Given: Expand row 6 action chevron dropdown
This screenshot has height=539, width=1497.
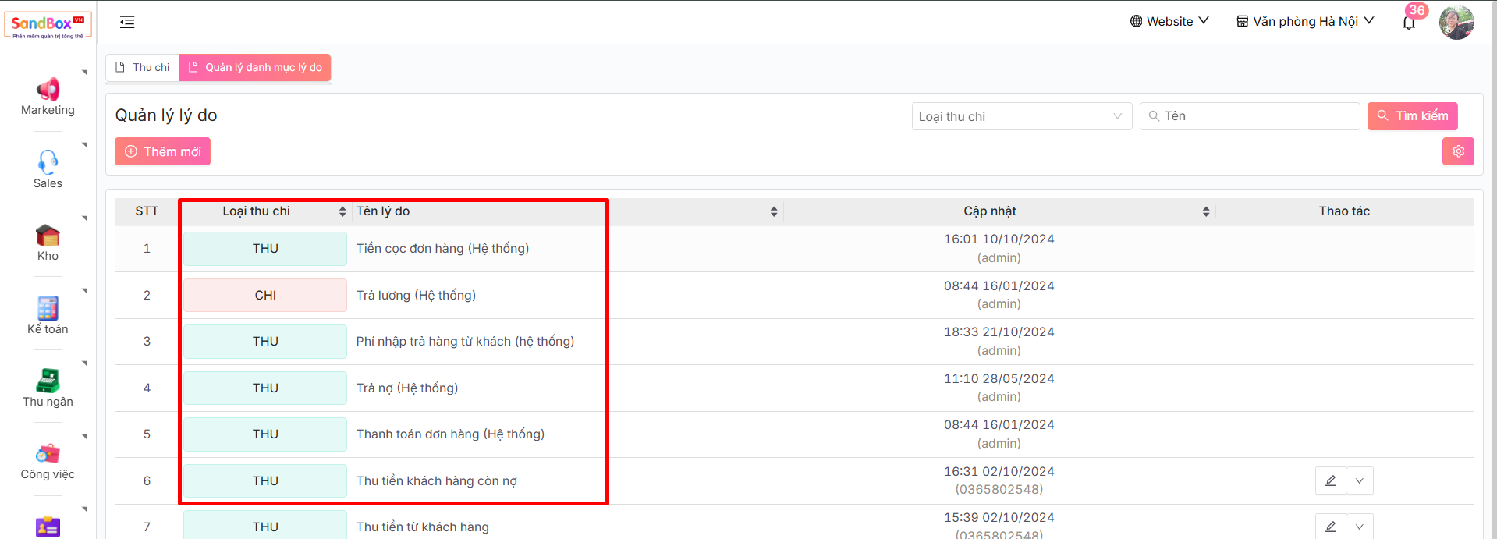Looking at the screenshot, I should pos(1359,480).
